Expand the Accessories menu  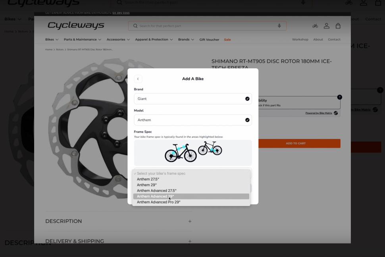pos(118,40)
